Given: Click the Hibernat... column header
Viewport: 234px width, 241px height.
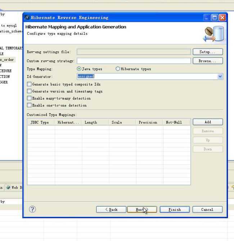Looking at the screenshot, I should pyautogui.click(x=68, y=123).
